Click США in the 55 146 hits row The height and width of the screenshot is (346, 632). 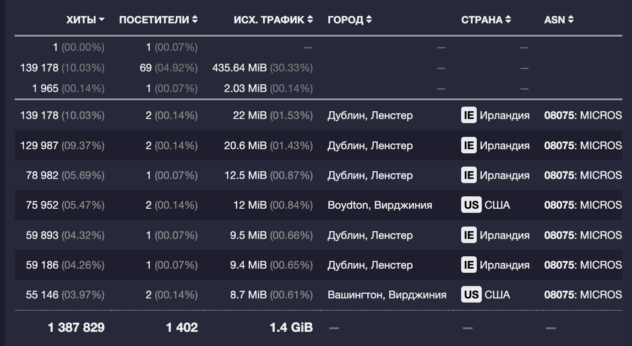click(497, 295)
